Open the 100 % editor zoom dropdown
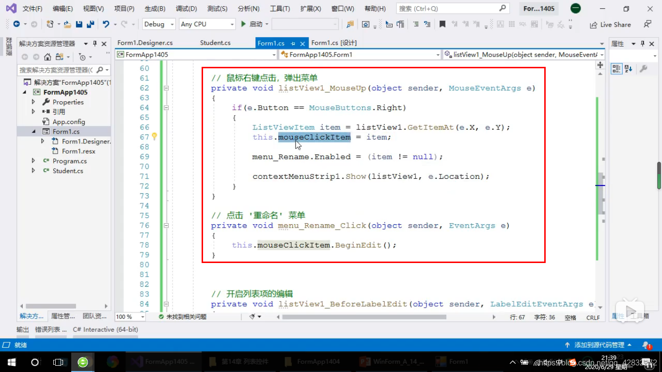Image resolution: width=662 pixels, height=372 pixels. 130,316
